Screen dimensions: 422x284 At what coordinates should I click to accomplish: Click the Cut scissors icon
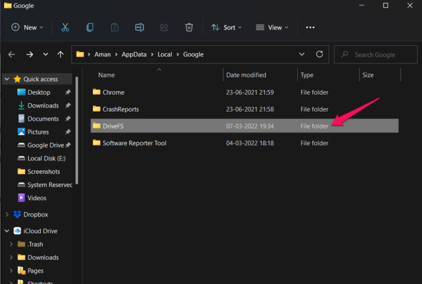[65, 27]
